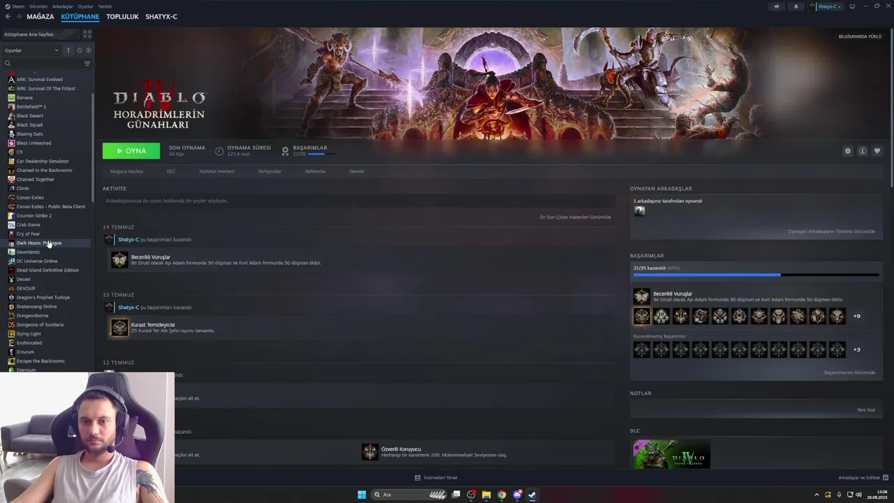Open the Oyunlar menu
The image size is (894, 503).
point(85,6)
